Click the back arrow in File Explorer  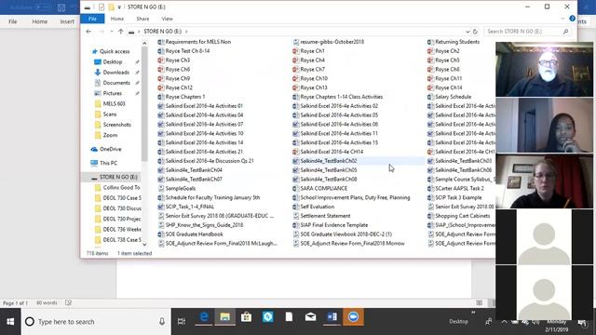(88, 32)
